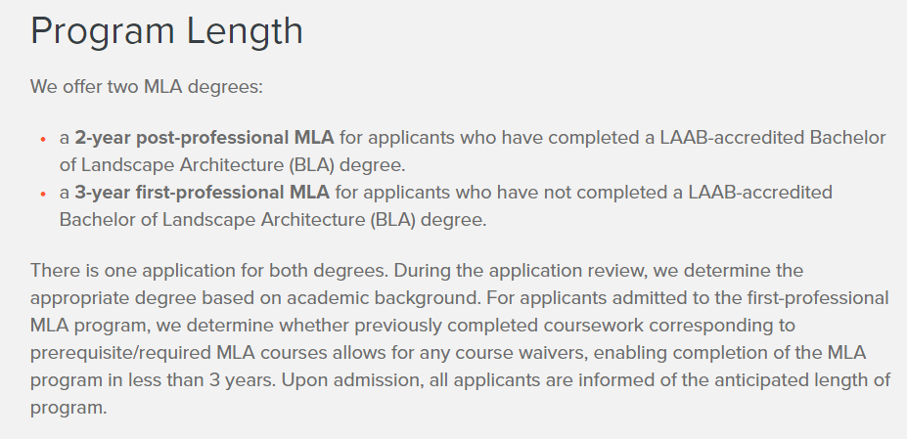Click the first orange bullet point
907x439 pixels.
43,140
